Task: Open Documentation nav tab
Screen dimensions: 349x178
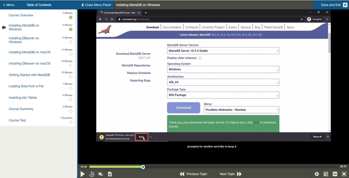Action: (x=172, y=27)
